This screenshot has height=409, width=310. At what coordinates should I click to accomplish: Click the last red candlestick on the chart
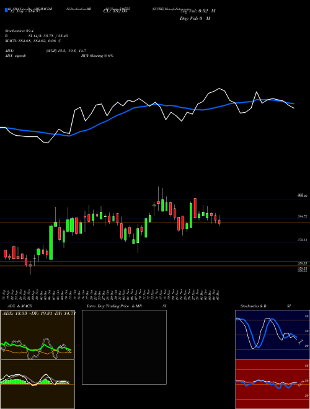(x=219, y=222)
